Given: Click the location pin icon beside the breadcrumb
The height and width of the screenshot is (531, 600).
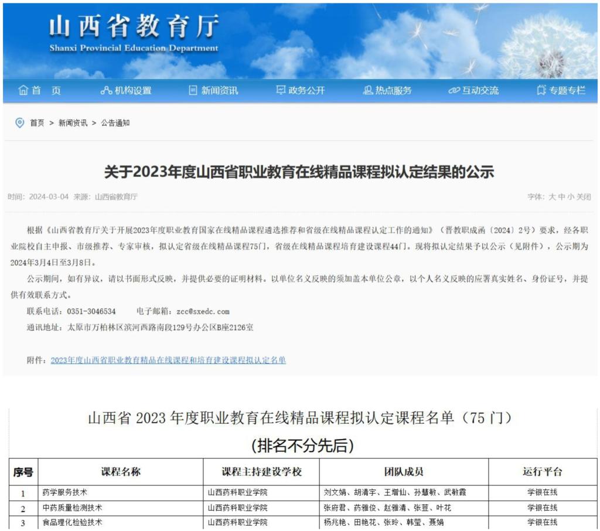Looking at the screenshot, I should (20, 123).
